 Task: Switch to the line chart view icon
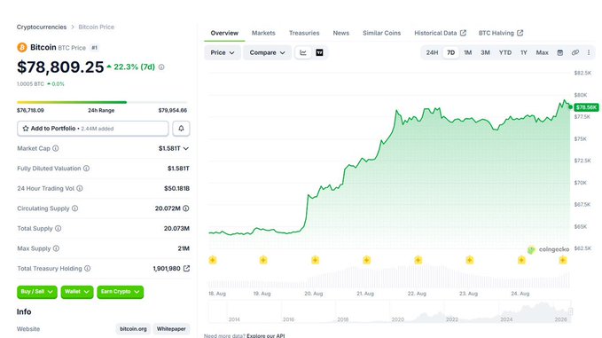click(x=303, y=52)
